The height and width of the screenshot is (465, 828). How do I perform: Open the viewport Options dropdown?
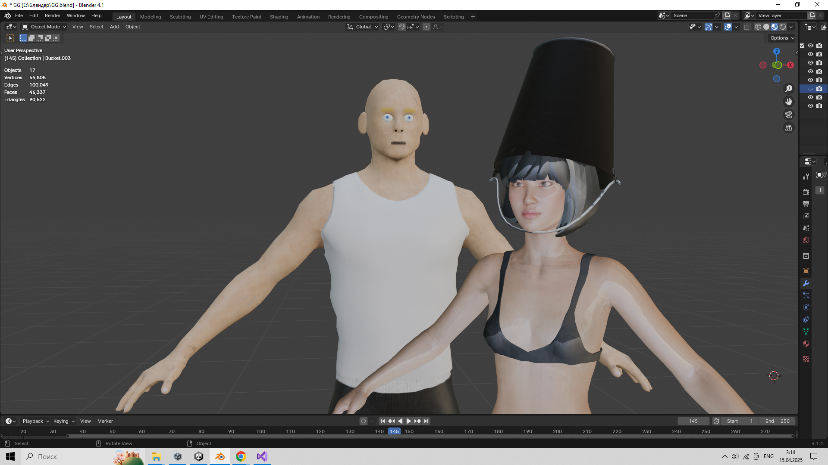782,38
